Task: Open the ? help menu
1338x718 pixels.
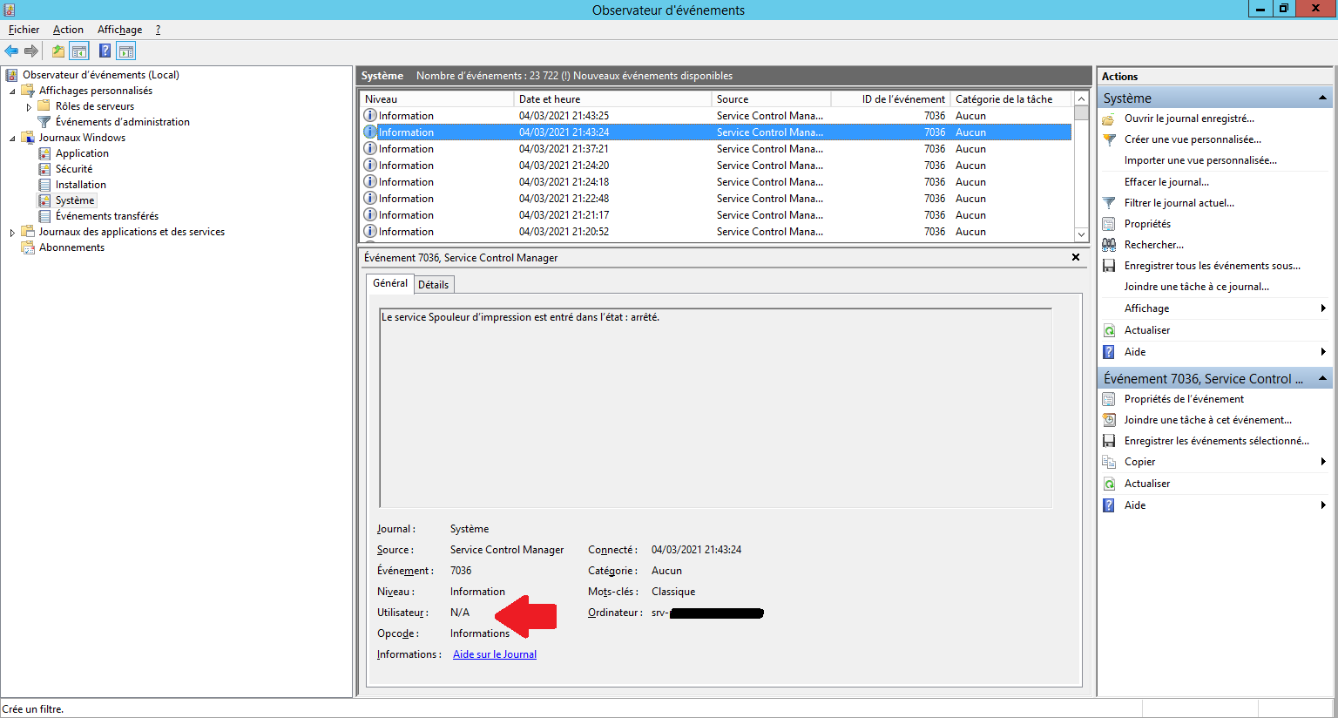Action: (x=158, y=30)
